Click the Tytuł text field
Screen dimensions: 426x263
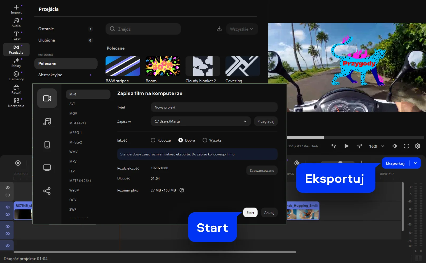click(x=214, y=107)
